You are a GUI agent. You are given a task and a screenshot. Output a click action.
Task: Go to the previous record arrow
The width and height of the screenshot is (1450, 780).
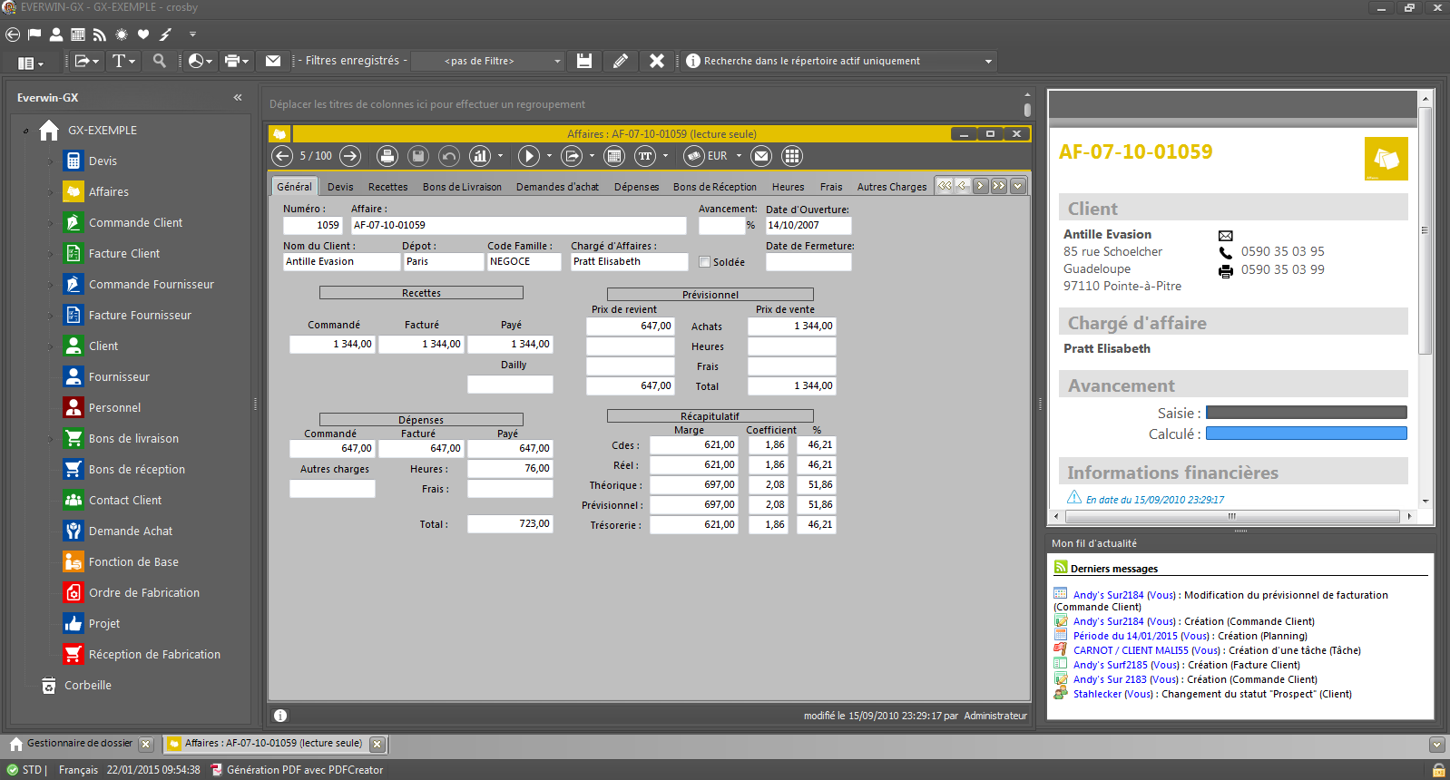click(x=283, y=156)
